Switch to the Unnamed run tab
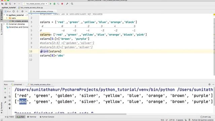Screen dimensions: 215x121 pyautogui.click(x=17, y=84)
